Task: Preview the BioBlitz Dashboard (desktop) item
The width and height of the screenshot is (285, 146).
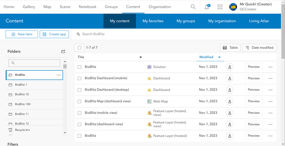Action: pyautogui.click(x=253, y=90)
